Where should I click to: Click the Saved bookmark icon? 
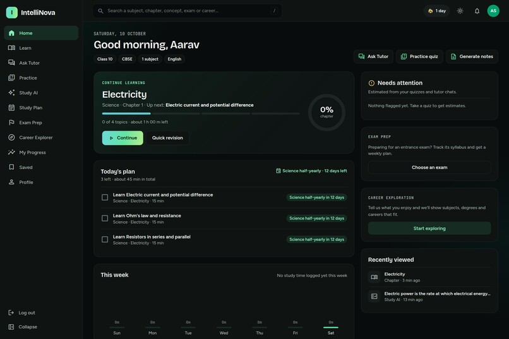[x=12, y=167]
